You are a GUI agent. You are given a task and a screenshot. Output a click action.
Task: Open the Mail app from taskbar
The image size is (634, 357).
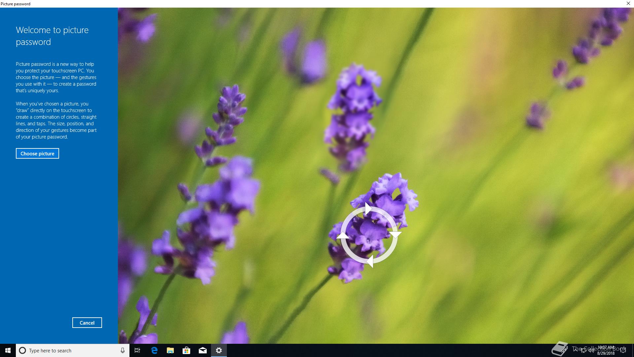[202, 350]
